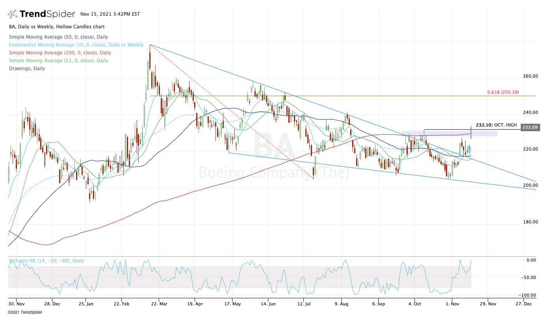Click the 0.618 (250.39) Fibonacci label
The height and width of the screenshot is (316, 548).
[x=503, y=92]
